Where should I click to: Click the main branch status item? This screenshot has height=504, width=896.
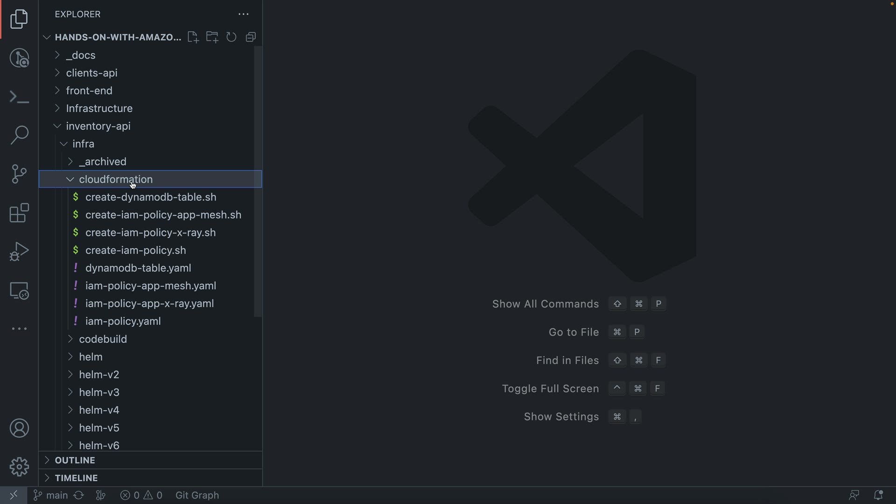pyautogui.click(x=51, y=495)
